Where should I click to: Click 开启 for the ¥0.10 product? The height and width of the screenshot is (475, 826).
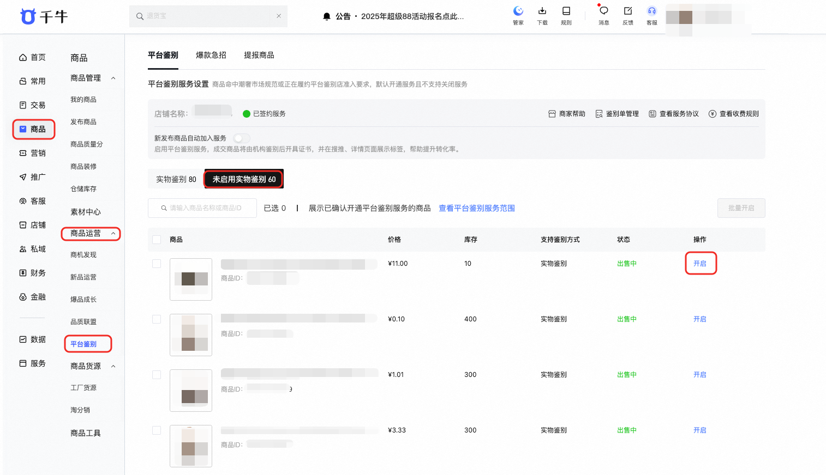[x=700, y=319]
